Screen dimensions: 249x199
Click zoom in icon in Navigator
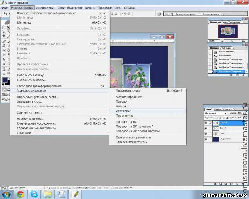[242, 41]
